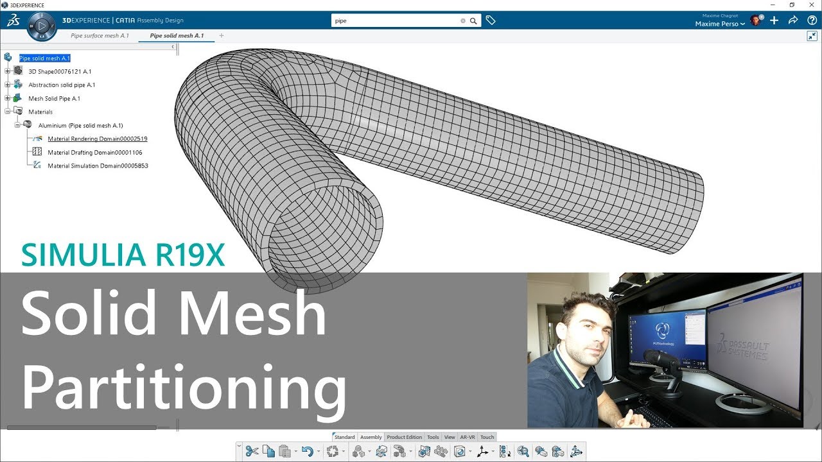The image size is (822, 462).
Task: Switch to the Pipe surface mesh A.1 tab
Action: (x=100, y=36)
